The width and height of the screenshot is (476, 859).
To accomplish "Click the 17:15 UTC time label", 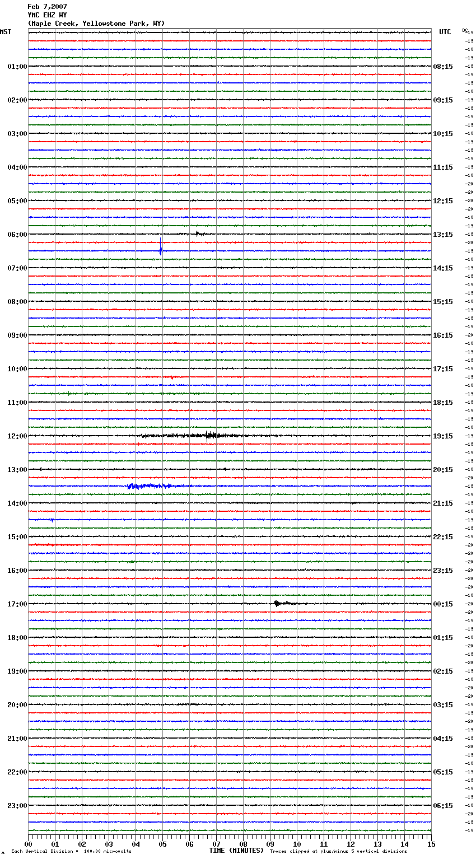I will pos(443,369).
